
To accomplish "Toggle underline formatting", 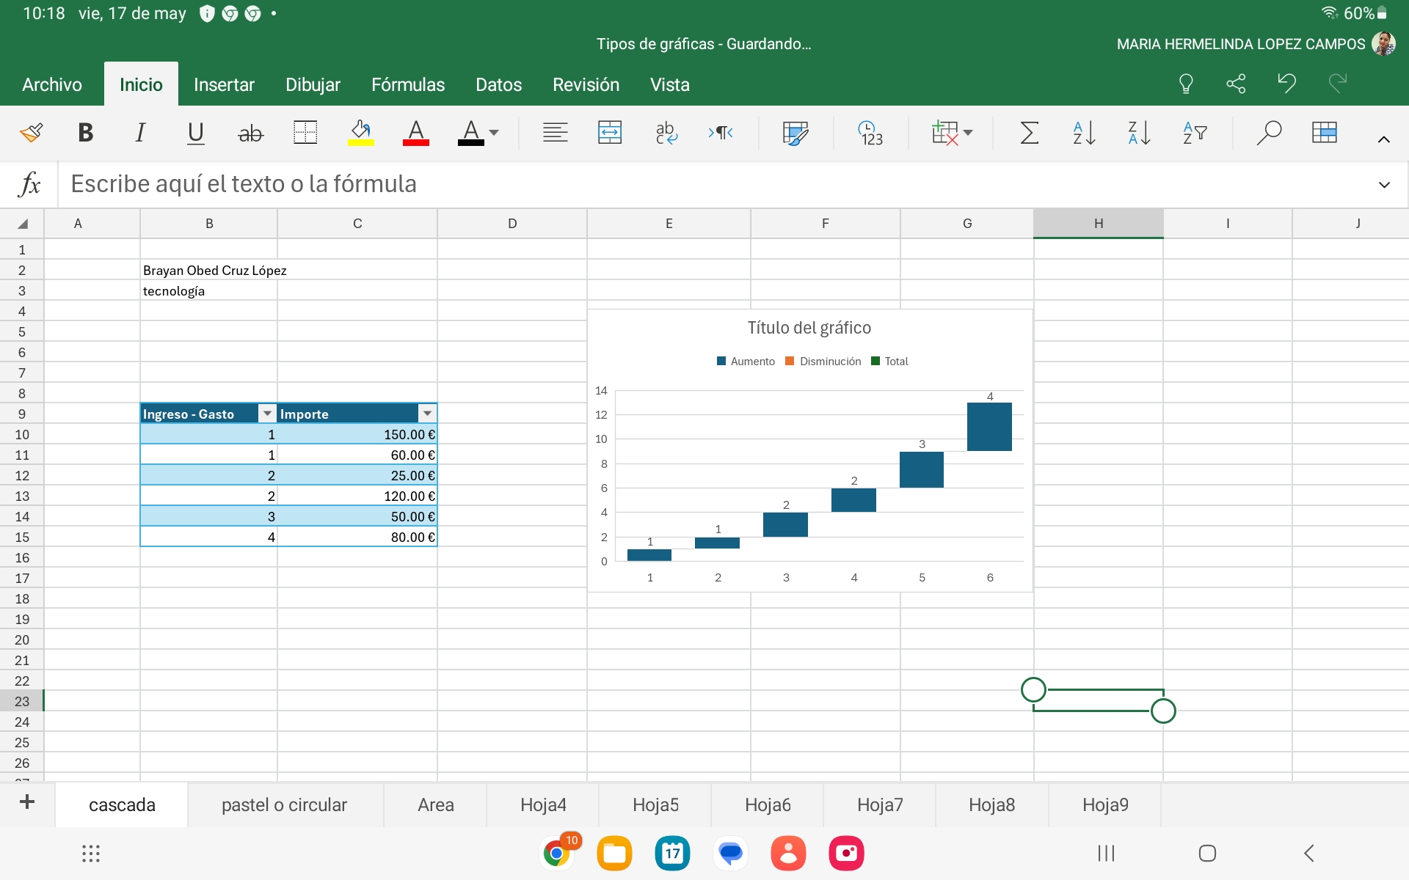I will tap(195, 133).
